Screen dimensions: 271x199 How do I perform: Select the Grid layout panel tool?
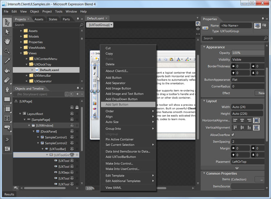click(7, 109)
